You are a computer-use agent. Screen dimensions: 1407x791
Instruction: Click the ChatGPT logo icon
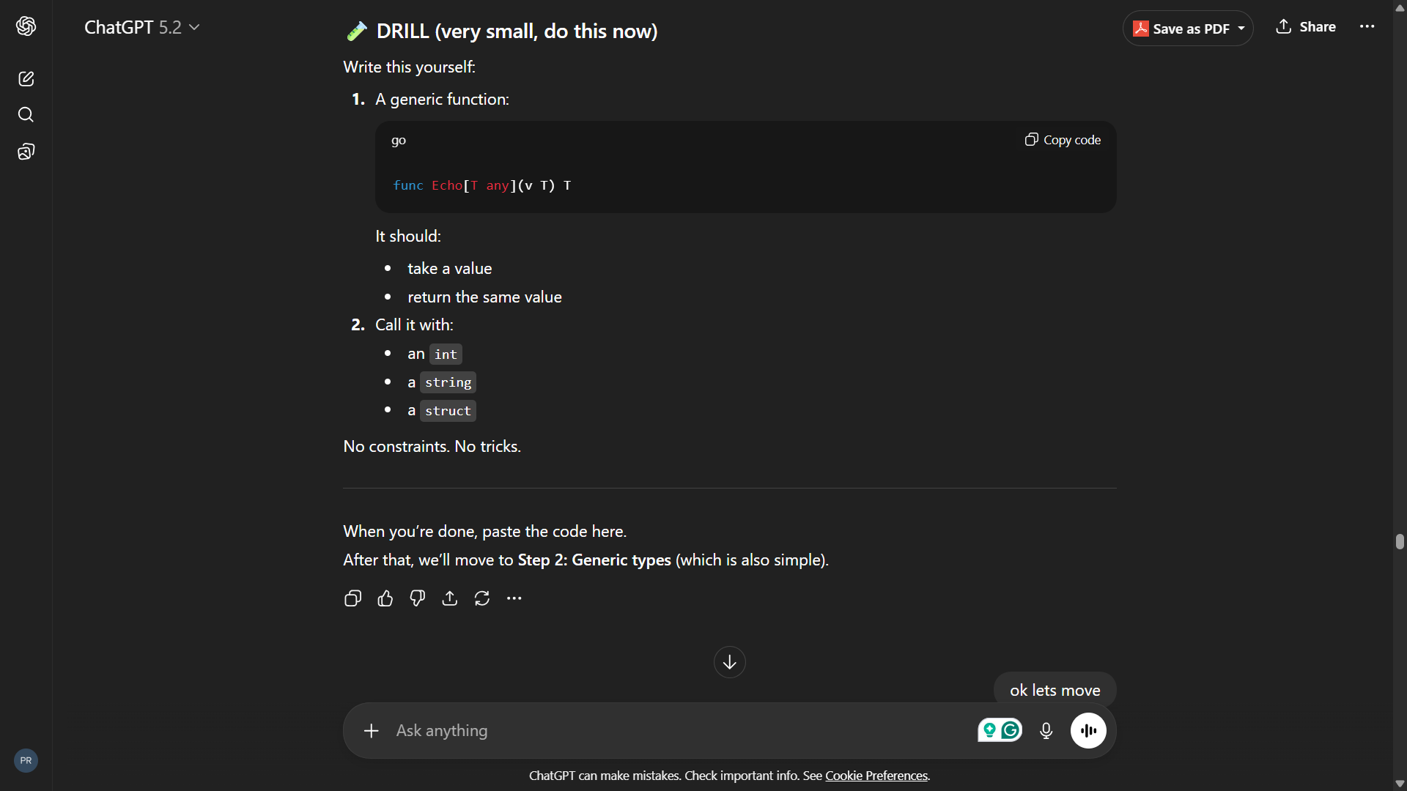click(26, 26)
